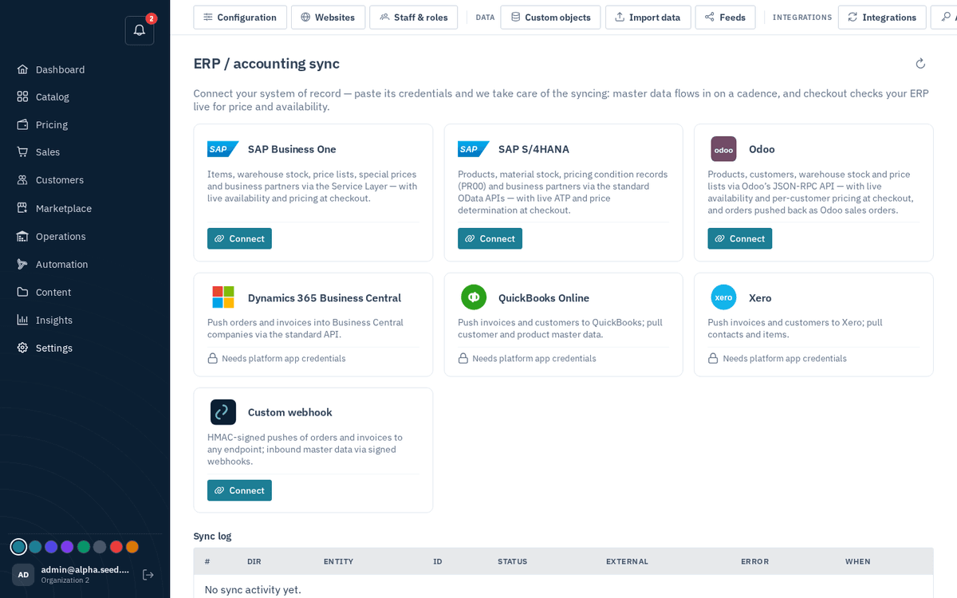Click the Custom webhook logo icon
This screenshot has height=598, width=957.
pos(223,412)
